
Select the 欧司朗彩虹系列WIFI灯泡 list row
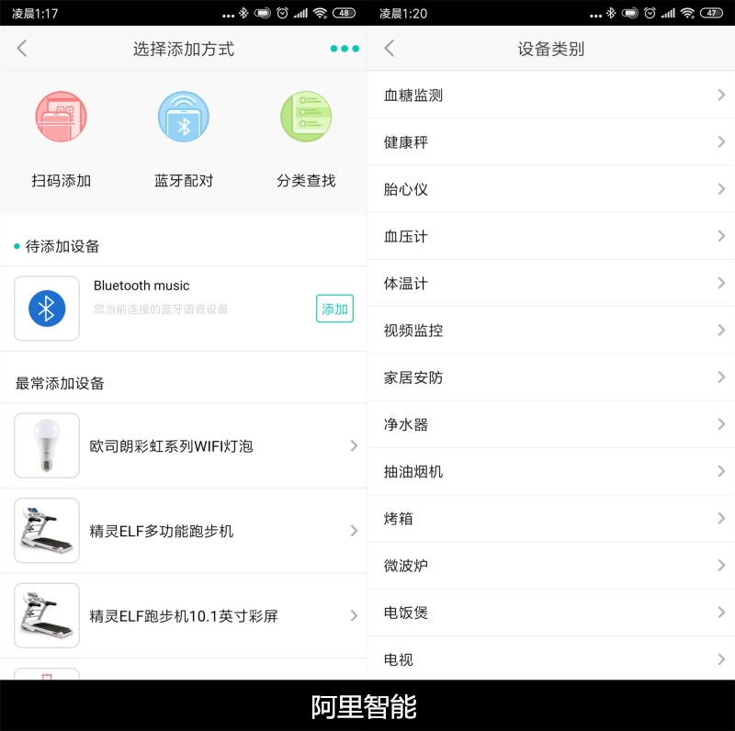tap(184, 445)
